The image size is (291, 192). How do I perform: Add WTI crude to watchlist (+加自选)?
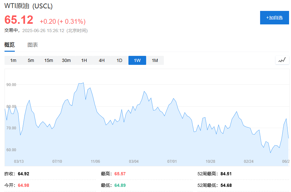click(x=274, y=18)
